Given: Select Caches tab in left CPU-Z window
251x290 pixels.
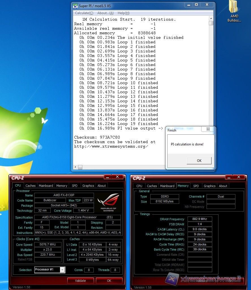Looking at the screenshot, I should click(x=31, y=186).
